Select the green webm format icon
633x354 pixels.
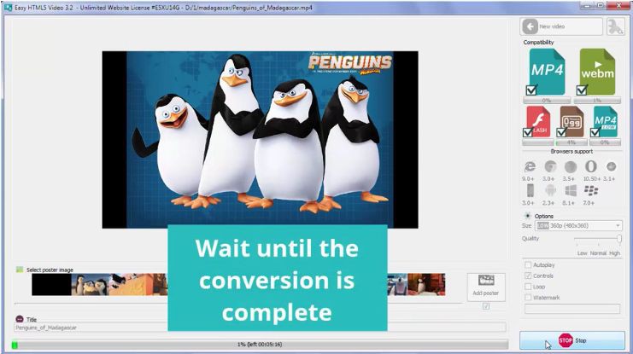[x=597, y=72]
